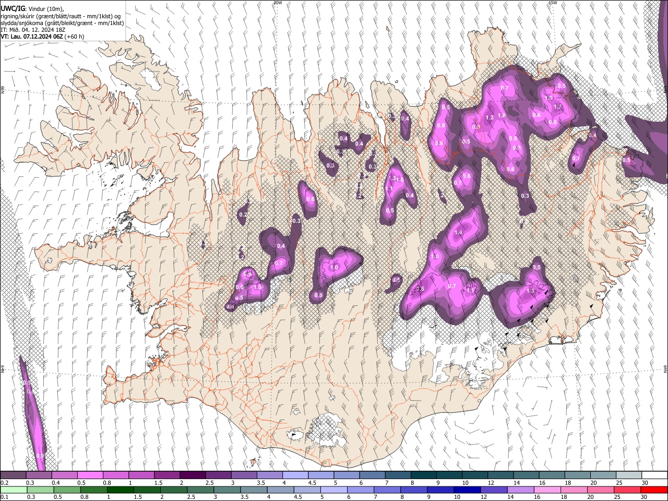The height and width of the screenshot is (501, 668).
Task: Click the lightest green rain swatch for 0.1–0.3
Action: click(x=14, y=490)
